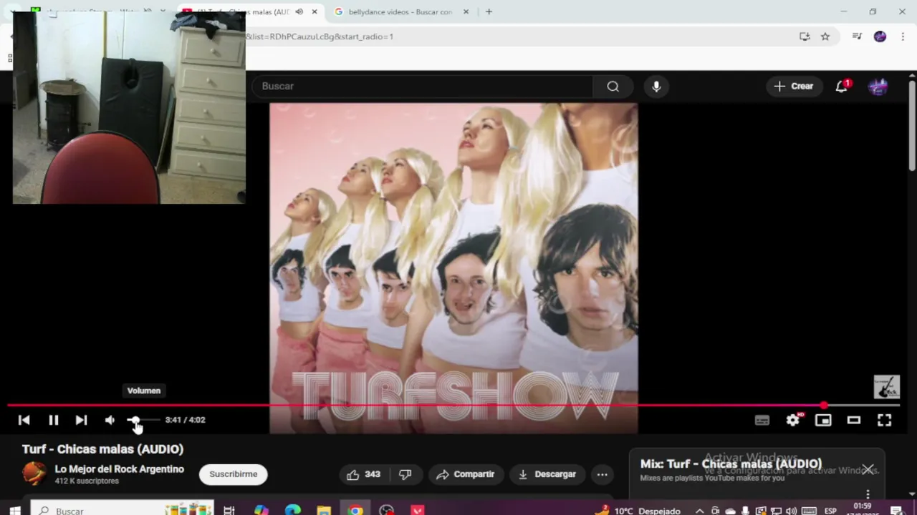Click the channel watermark on the video
This screenshot has height=515, width=917.
coord(887,387)
